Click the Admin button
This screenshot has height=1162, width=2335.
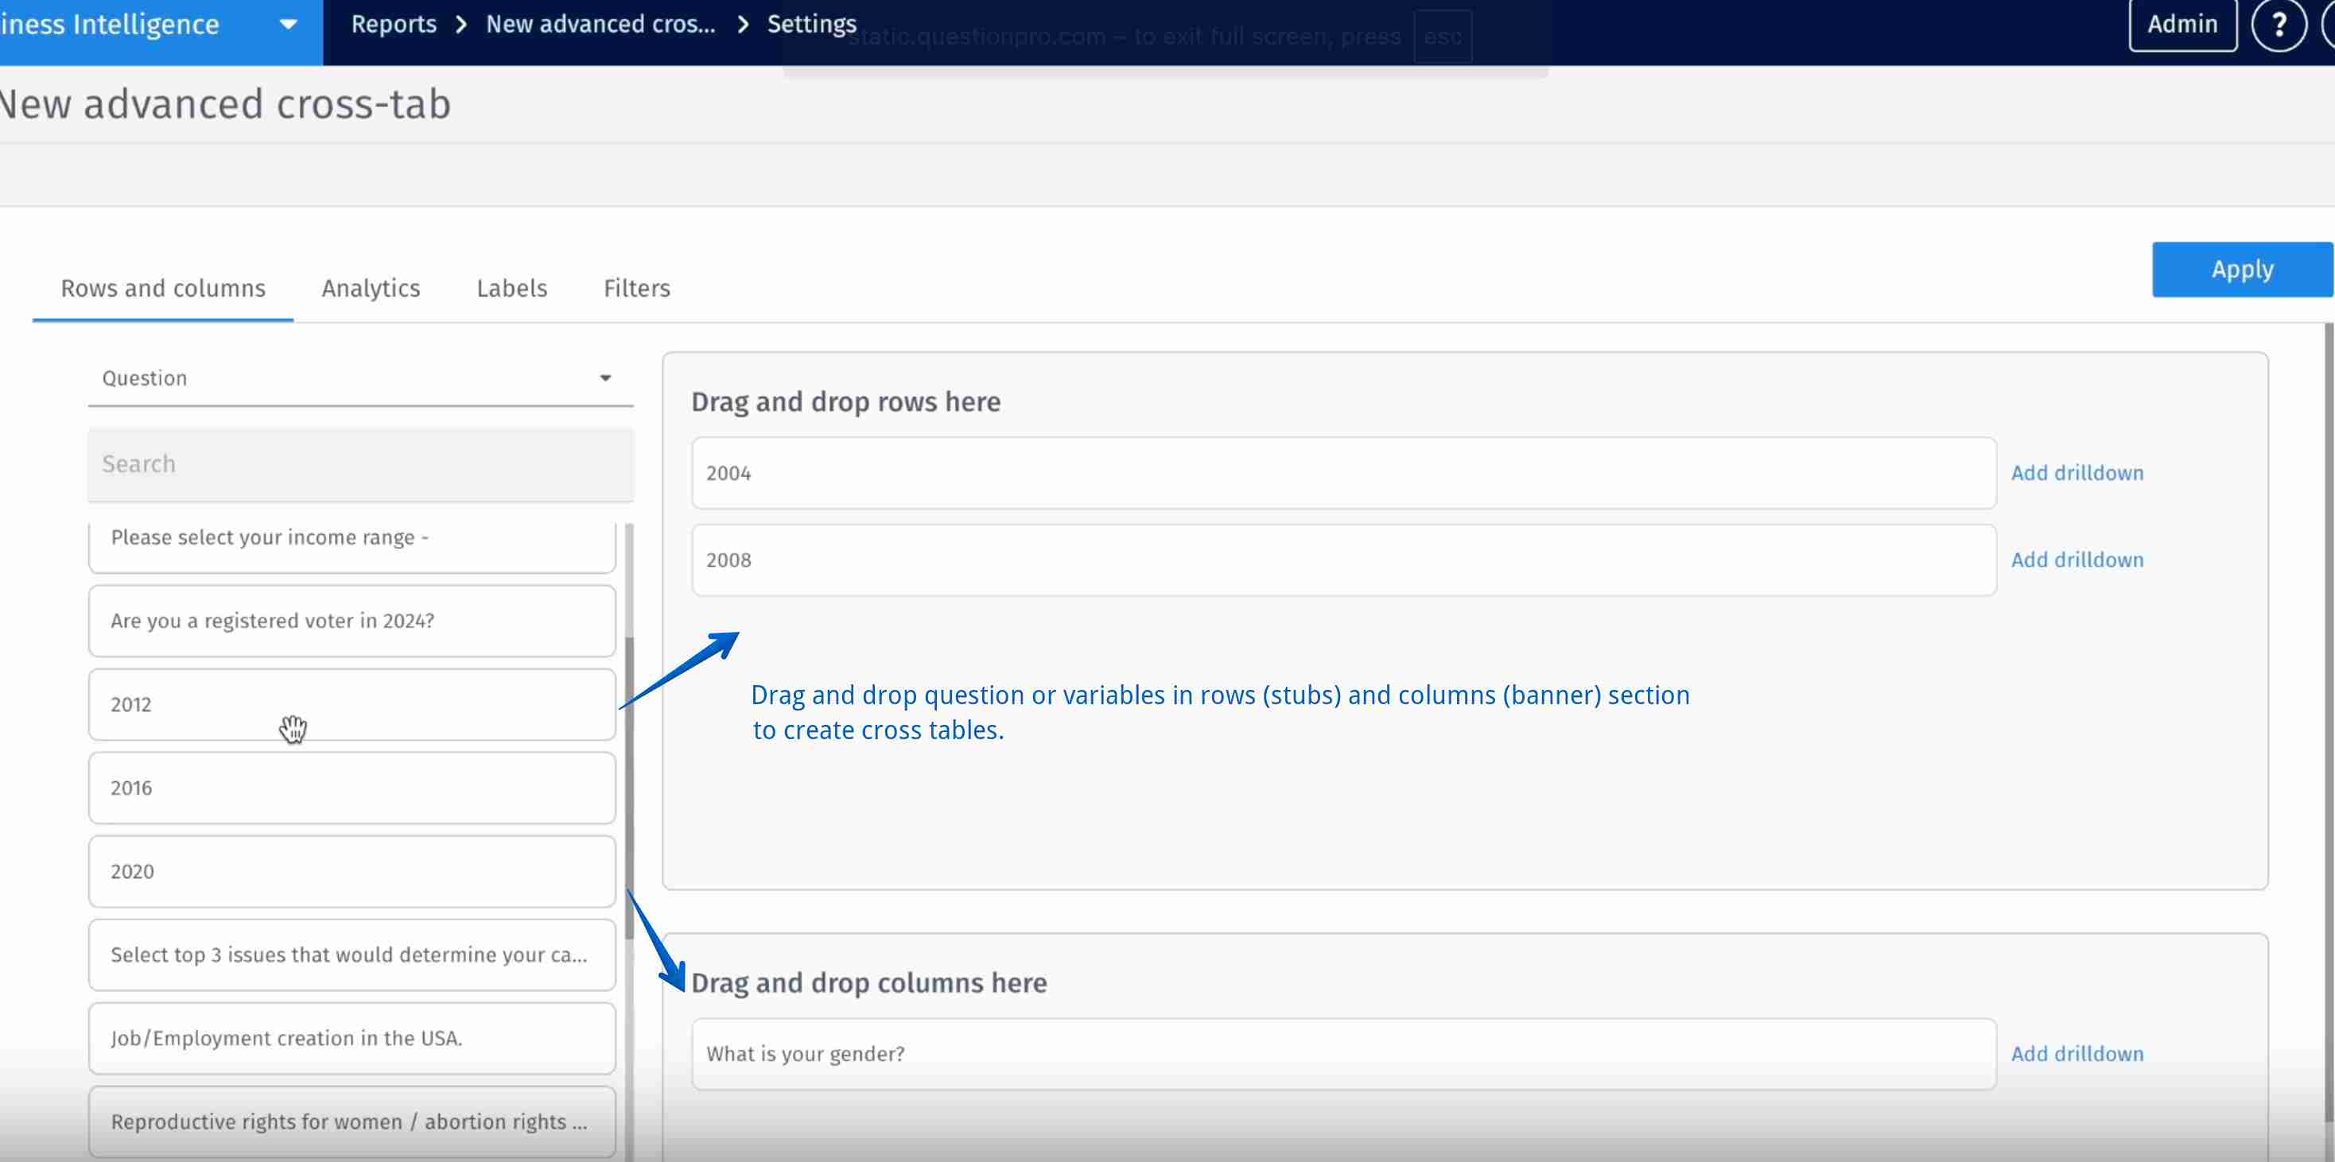[2182, 25]
